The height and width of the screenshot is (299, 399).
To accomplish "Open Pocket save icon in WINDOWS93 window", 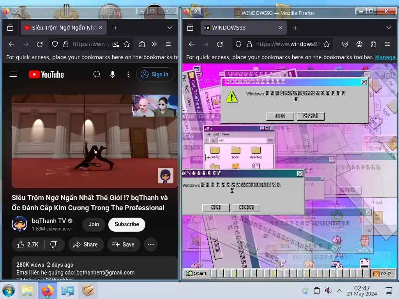I will 345,44.
